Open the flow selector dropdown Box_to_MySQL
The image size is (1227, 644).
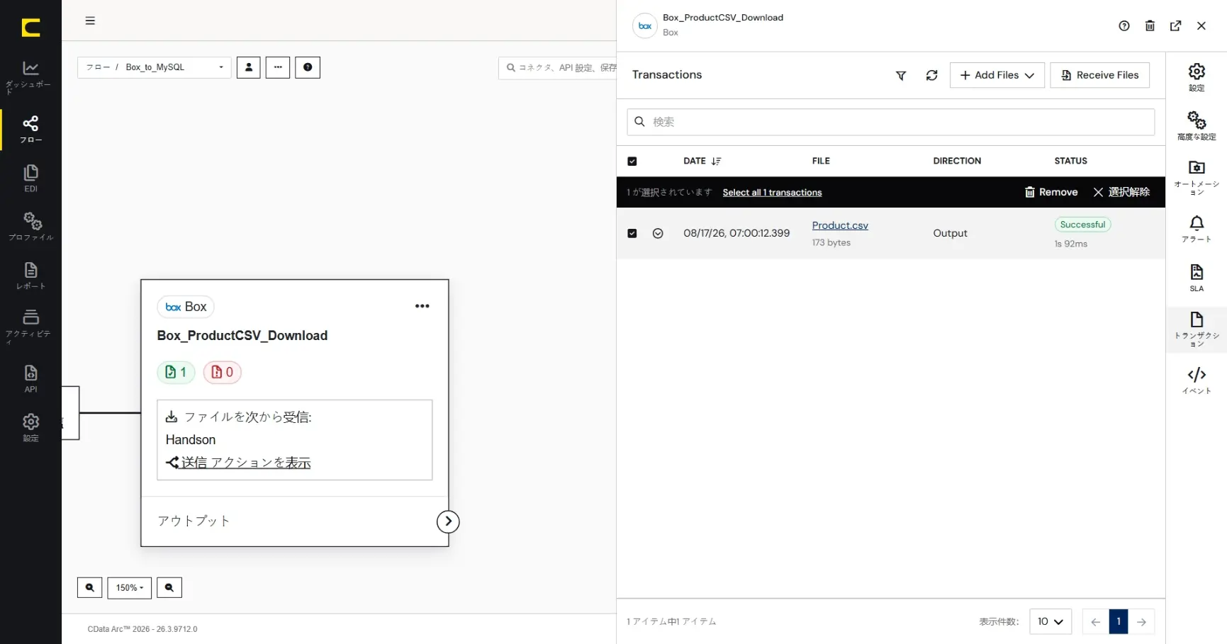pos(155,67)
